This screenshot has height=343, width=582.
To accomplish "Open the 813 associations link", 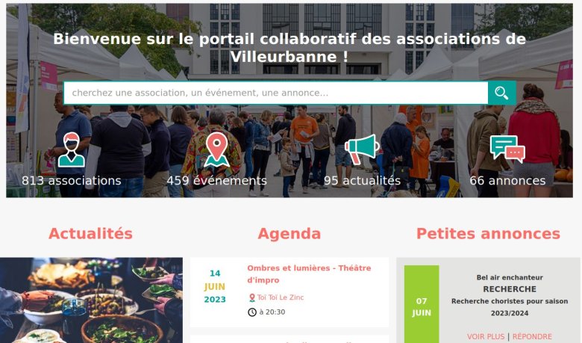I will [x=72, y=181].
